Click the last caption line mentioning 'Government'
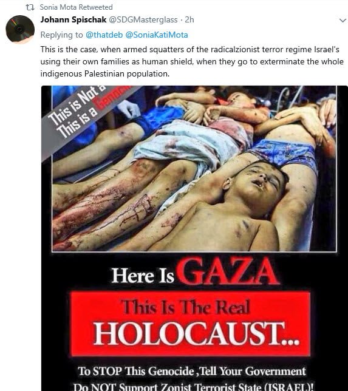Screen dimensions: 348x391 (191, 372)
